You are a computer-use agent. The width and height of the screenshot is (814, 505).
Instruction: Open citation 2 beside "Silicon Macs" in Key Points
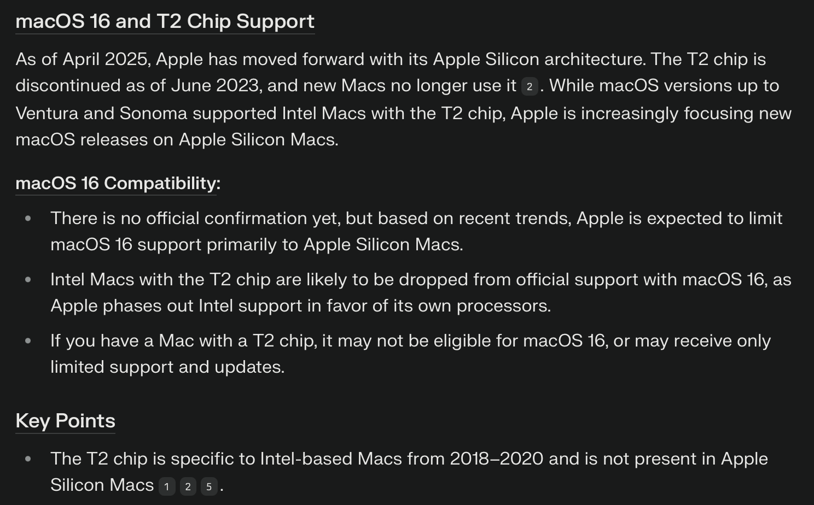(188, 486)
